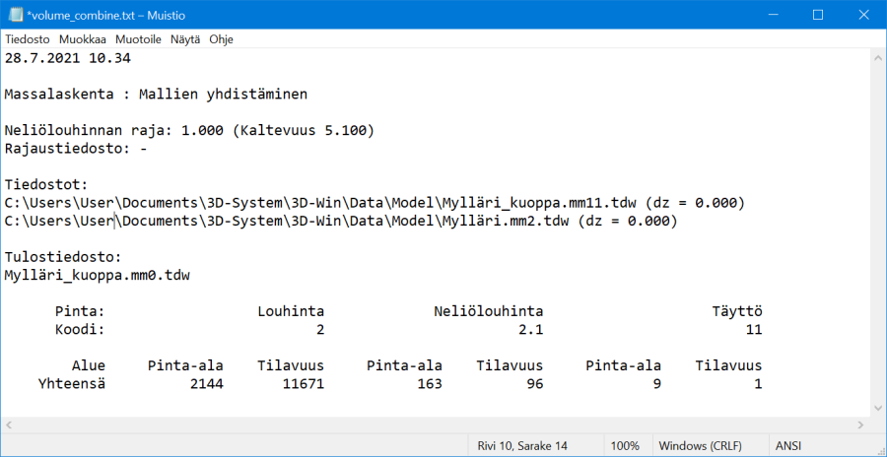Minimize the Muistio window
This screenshot has width=887, height=457.
(x=773, y=16)
